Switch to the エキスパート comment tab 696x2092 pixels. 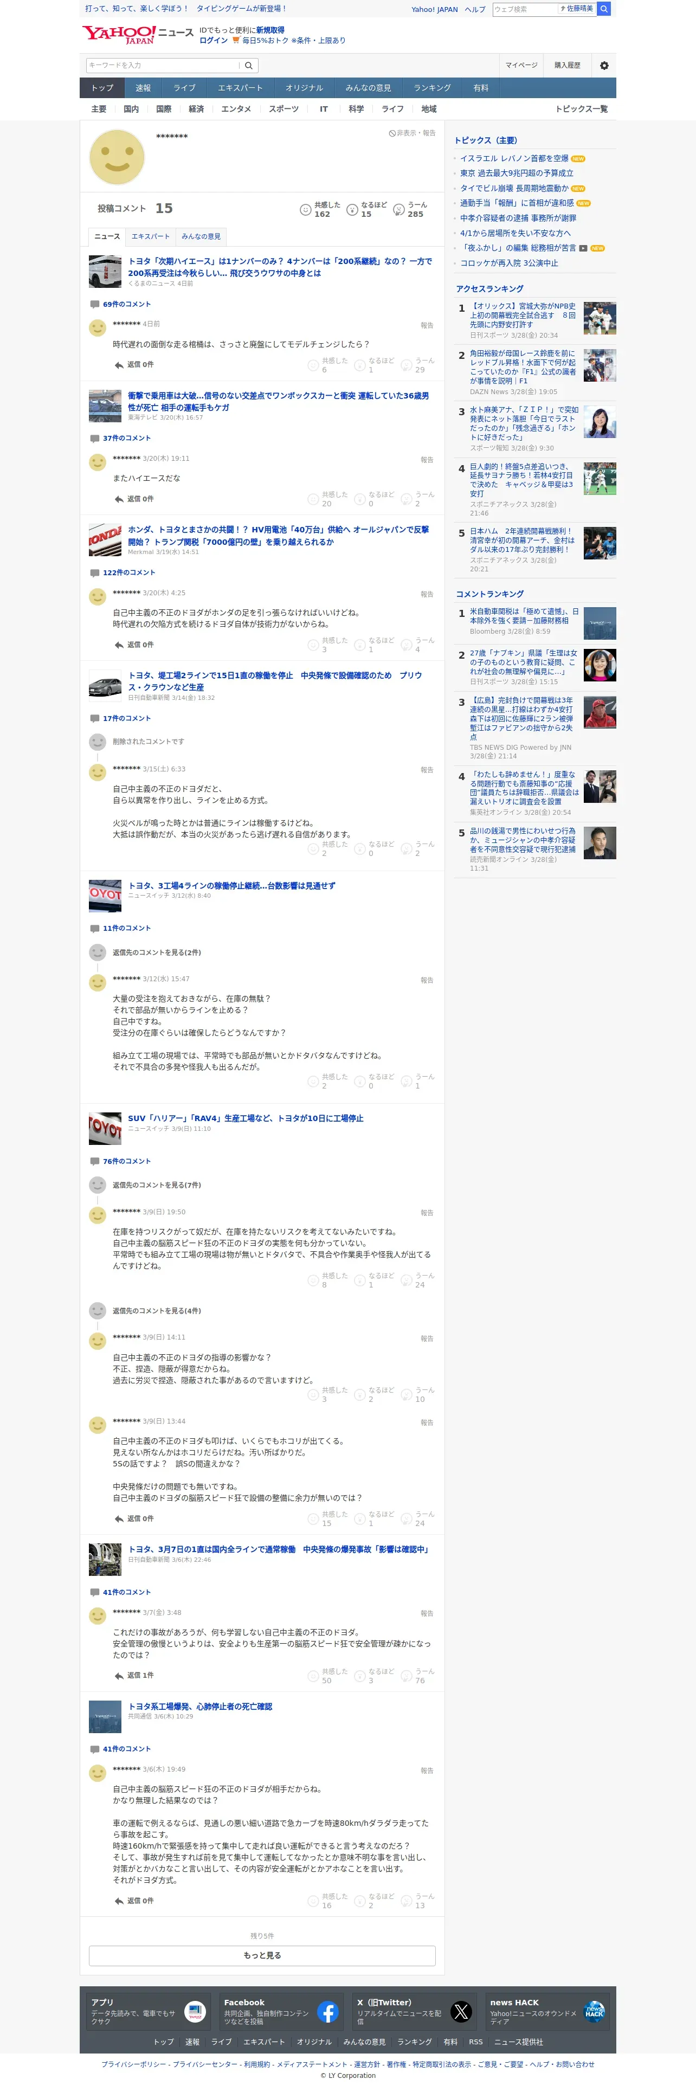pyautogui.click(x=150, y=236)
